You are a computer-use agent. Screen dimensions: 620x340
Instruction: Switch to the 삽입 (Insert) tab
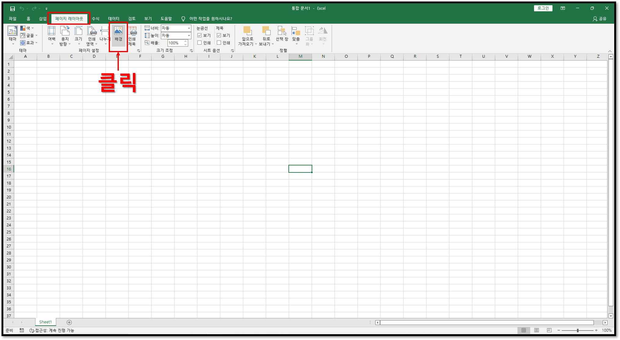pyautogui.click(x=43, y=19)
